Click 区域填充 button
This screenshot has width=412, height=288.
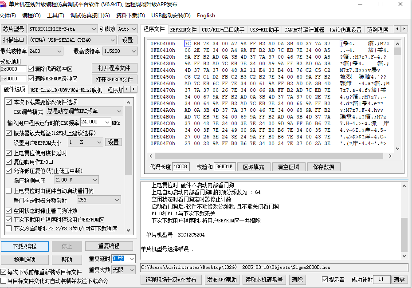[x=253, y=167]
